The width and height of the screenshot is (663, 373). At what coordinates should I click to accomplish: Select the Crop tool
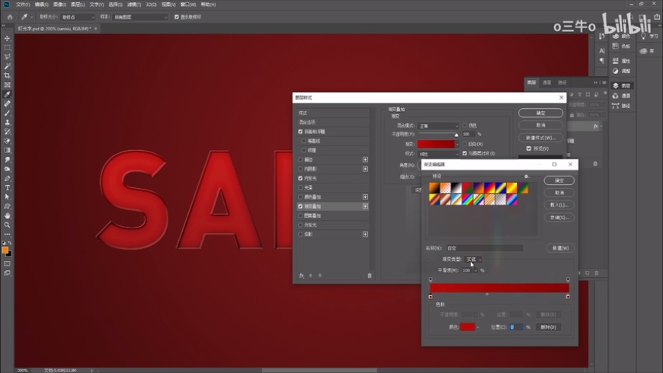click(x=8, y=75)
